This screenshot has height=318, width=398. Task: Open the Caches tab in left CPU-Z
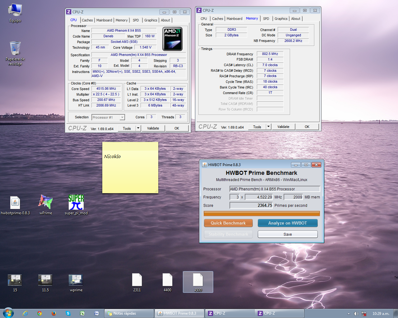(87, 20)
